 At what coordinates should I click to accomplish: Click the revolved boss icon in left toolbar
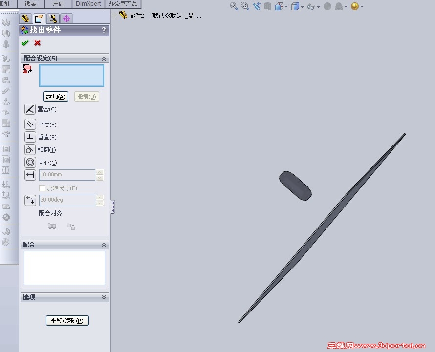[x=6, y=33]
